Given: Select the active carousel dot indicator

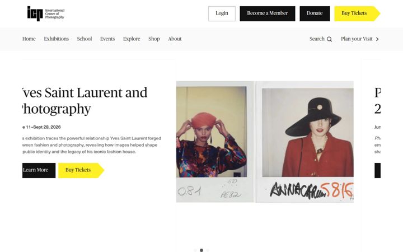Looking at the screenshot, I should point(201,250).
